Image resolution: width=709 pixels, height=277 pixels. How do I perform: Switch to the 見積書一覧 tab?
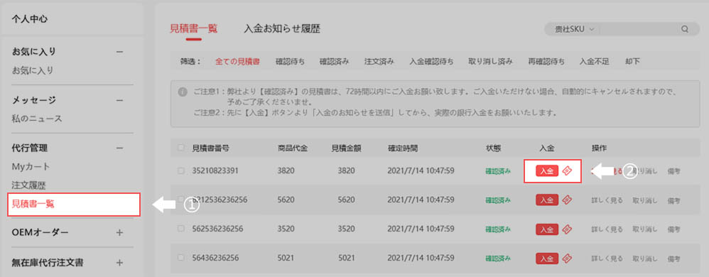tap(193, 29)
